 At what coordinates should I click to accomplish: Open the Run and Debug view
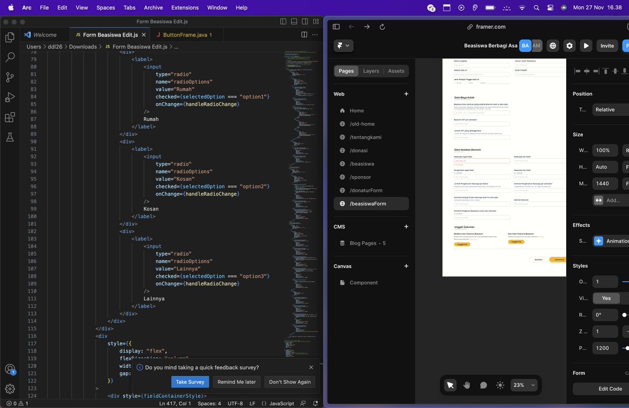pos(9,97)
